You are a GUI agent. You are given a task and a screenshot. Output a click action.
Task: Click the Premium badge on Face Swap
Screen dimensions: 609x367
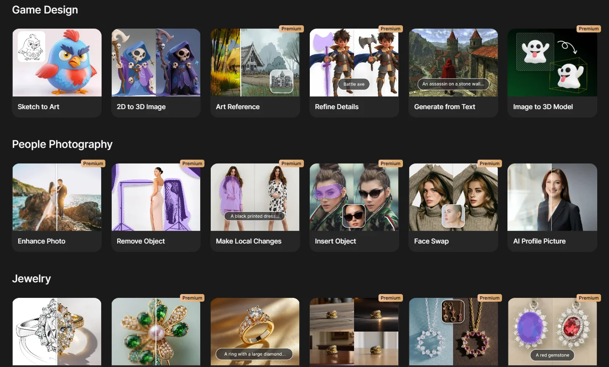coord(489,163)
